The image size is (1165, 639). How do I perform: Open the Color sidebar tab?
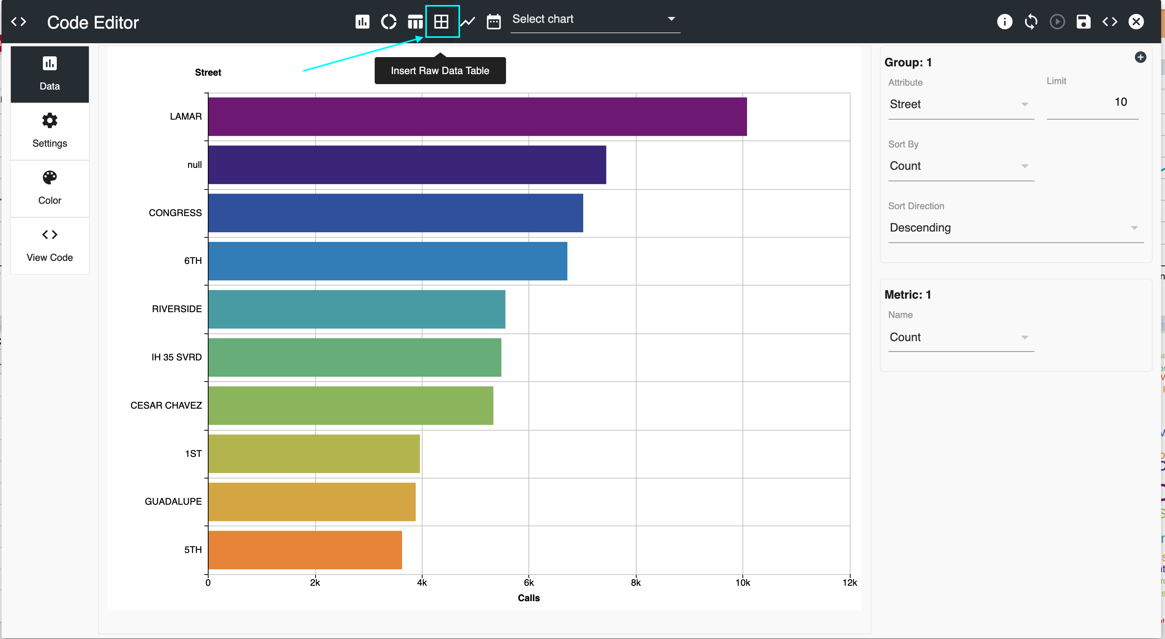tap(50, 188)
